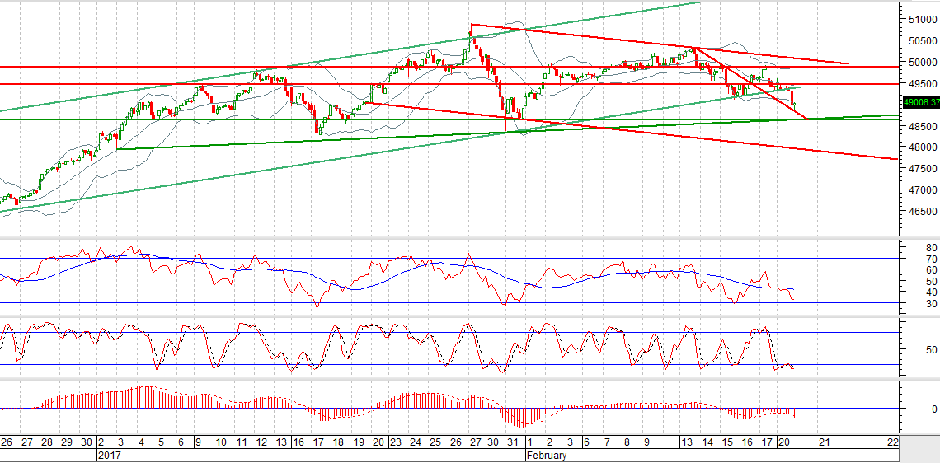The height and width of the screenshot is (463, 940).
Task: Select the 50500 price axis label
Action: pos(924,40)
